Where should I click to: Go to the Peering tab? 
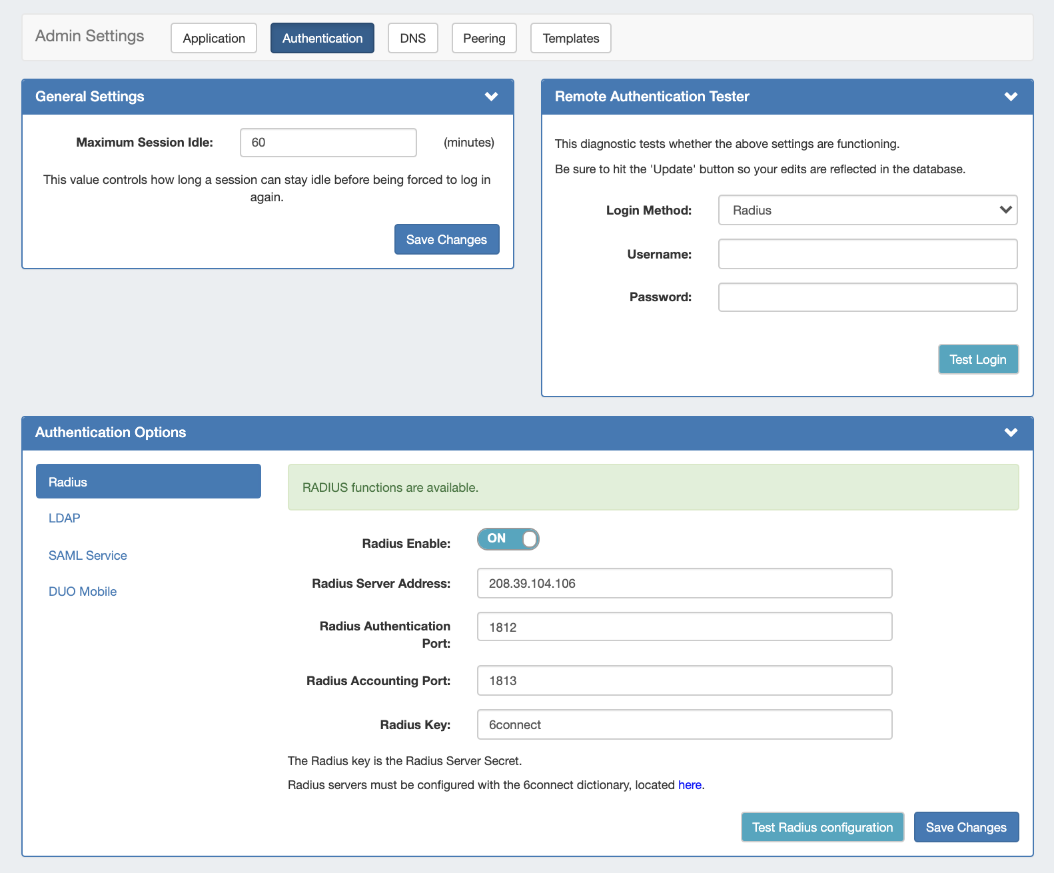point(484,38)
